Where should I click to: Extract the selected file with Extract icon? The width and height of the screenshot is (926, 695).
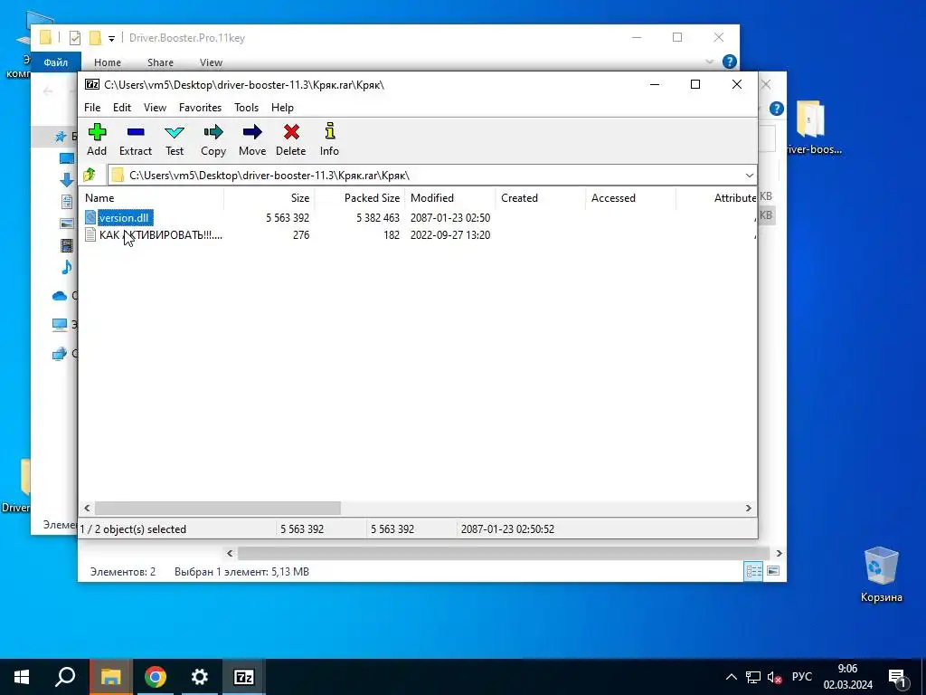(x=136, y=139)
